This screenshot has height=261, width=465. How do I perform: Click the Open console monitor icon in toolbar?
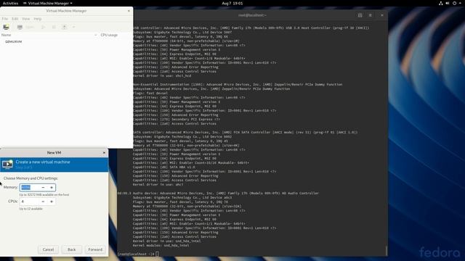click(x=20, y=28)
